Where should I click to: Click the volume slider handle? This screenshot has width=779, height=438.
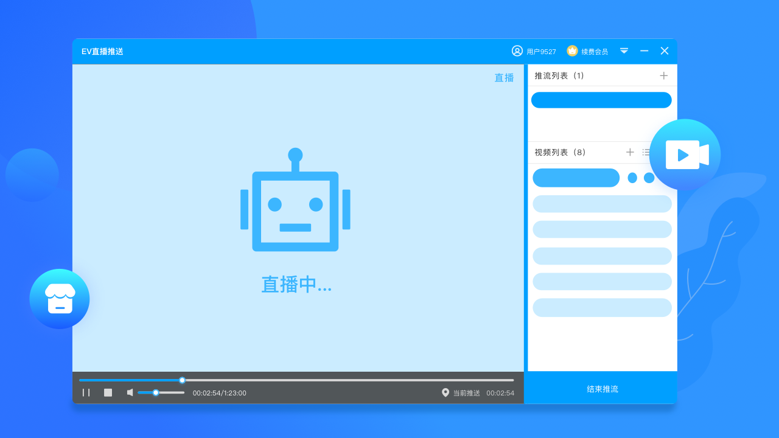click(x=156, y=392)
